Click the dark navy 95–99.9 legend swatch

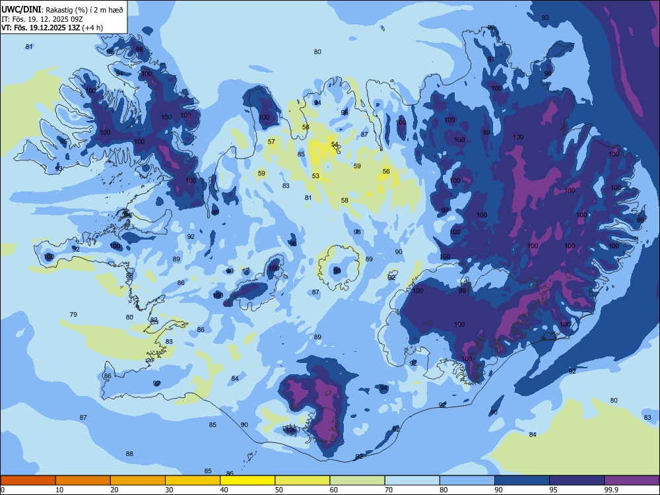pyautogui.click(x=577, y=480)
